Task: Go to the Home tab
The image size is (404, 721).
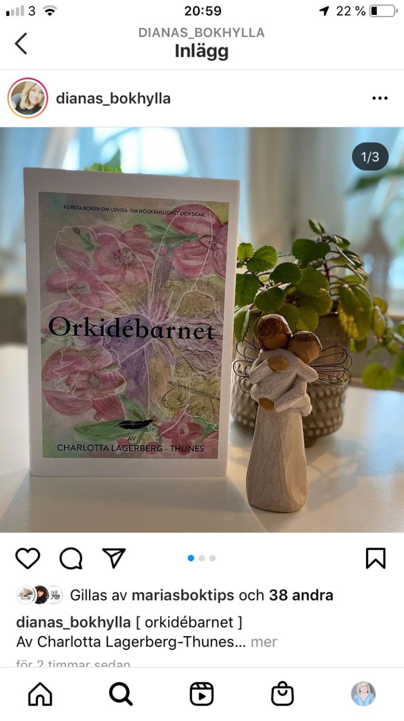Action: [40, 694]
